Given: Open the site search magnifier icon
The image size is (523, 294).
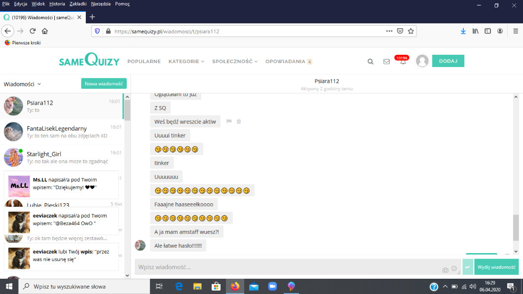Looking at the screenshot, I should 371,62.
